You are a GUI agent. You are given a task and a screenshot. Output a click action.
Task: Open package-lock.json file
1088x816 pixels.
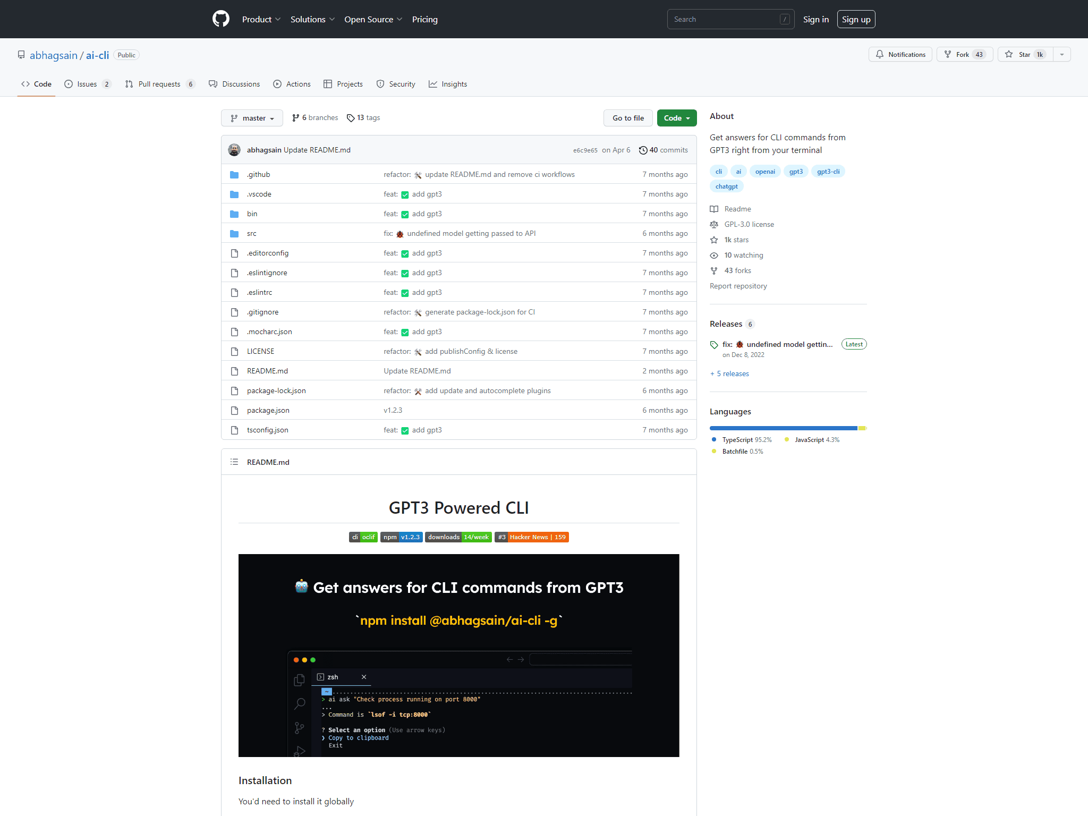pos(276,390)
